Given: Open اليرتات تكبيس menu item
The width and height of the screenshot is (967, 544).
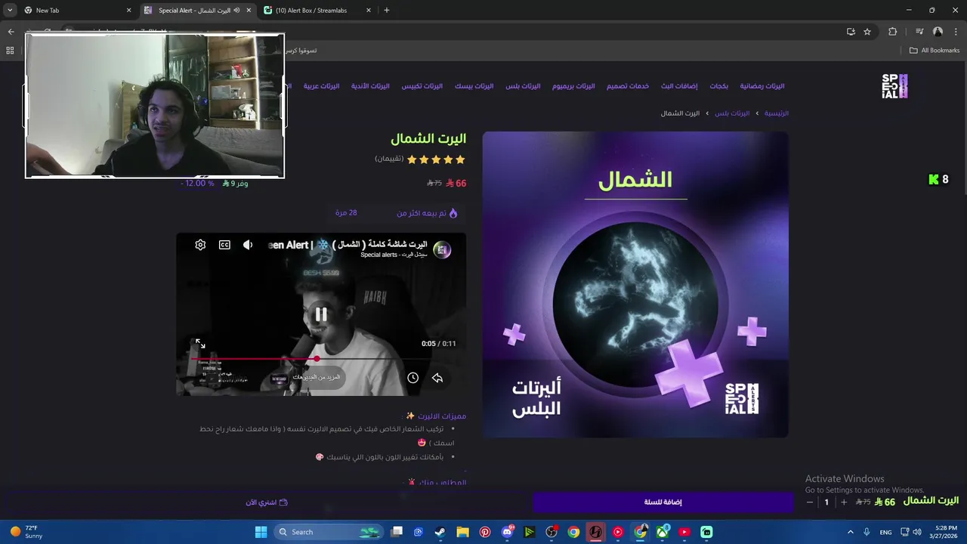Looking at the screenshot, I should pyautogui.click(x=422, y=86).
